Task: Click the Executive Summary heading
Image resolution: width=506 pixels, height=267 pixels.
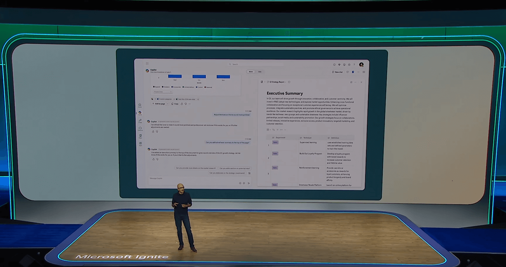Action: 285,93
